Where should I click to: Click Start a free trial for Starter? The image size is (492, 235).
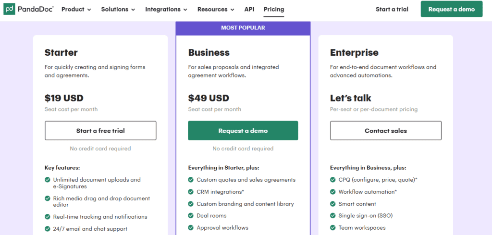(100, 131)
